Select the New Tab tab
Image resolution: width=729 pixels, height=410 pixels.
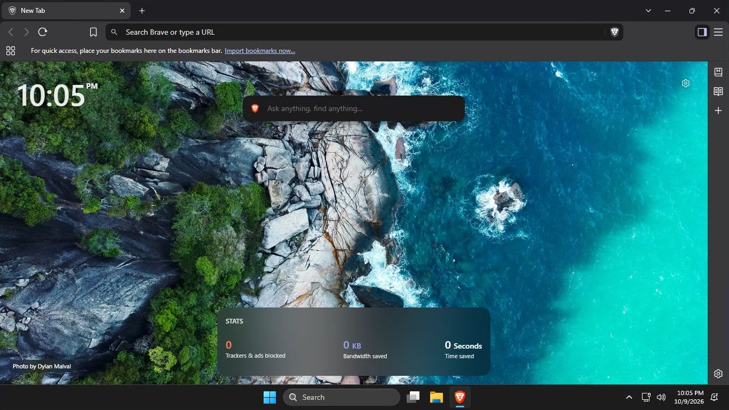click(67, 11)
